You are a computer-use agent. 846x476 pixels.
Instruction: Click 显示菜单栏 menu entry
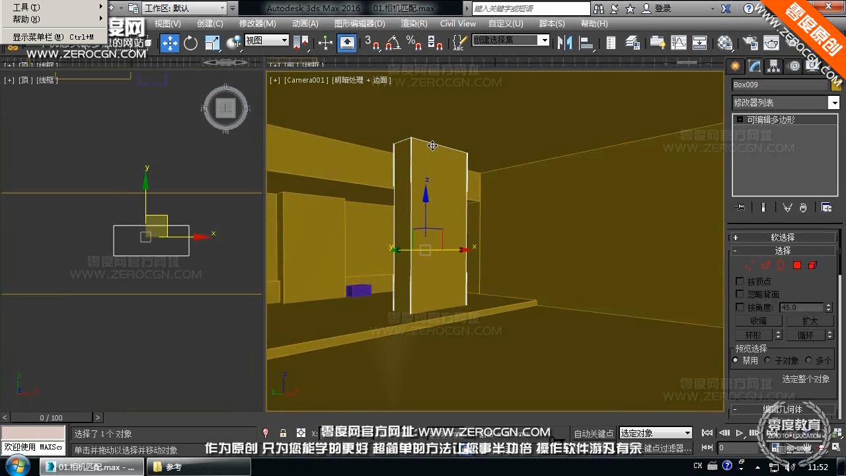pyautogui.click(x=53, y=37)
